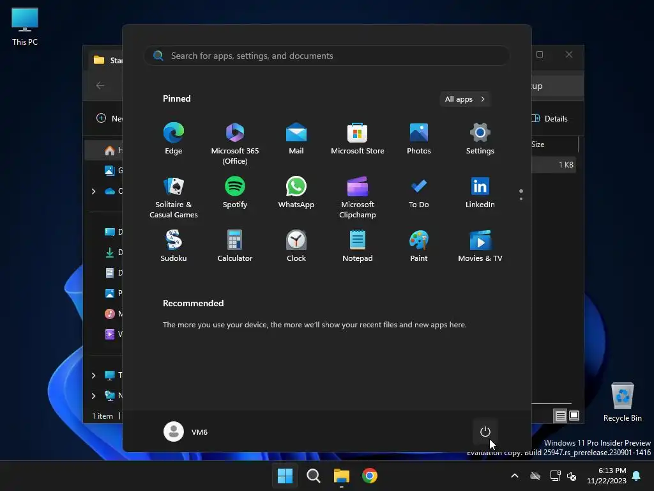Click the New button in File Explorer
The height and width of the screenshot is (491, 654).
click(x=109, y=118)
